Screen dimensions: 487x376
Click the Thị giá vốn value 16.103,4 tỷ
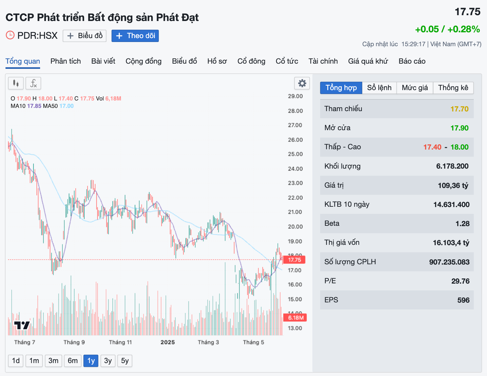[451, 243]
